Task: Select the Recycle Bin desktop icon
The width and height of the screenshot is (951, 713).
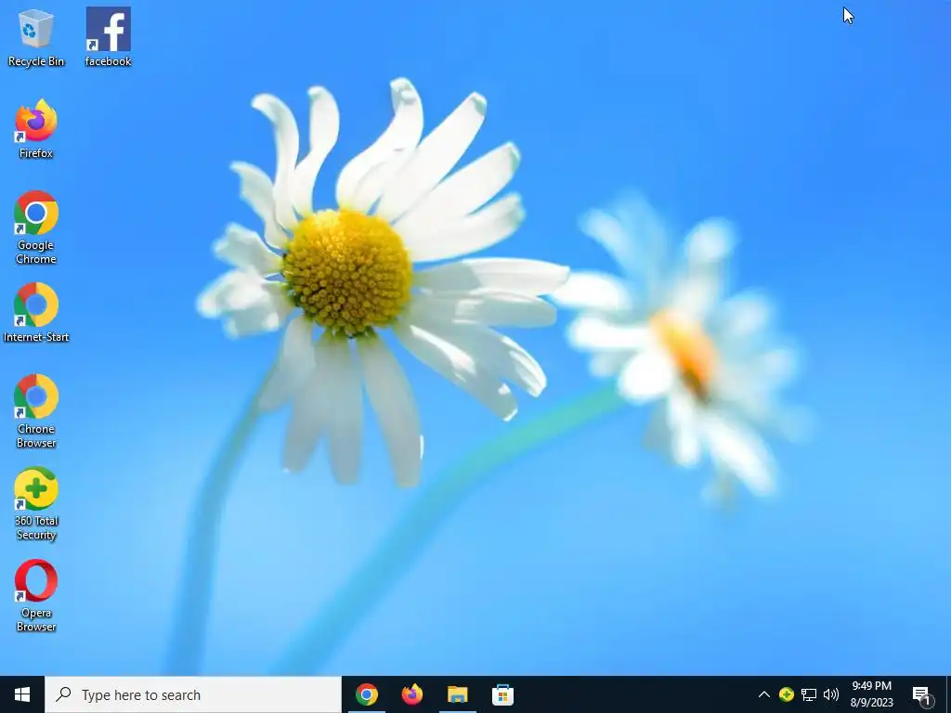Action: [36, 37]
